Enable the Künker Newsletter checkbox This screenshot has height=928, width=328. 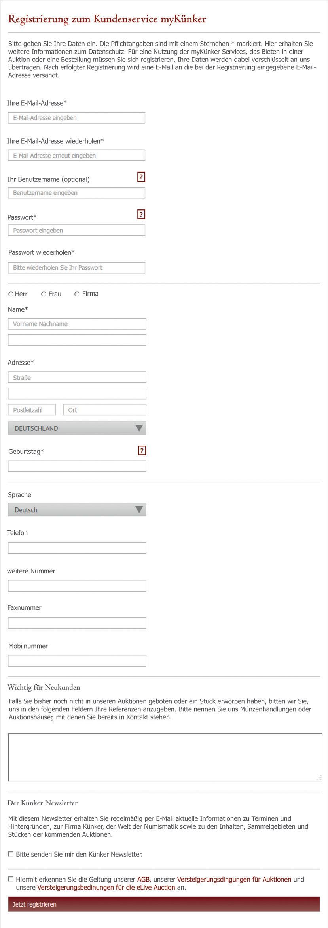tap(11, 854)
